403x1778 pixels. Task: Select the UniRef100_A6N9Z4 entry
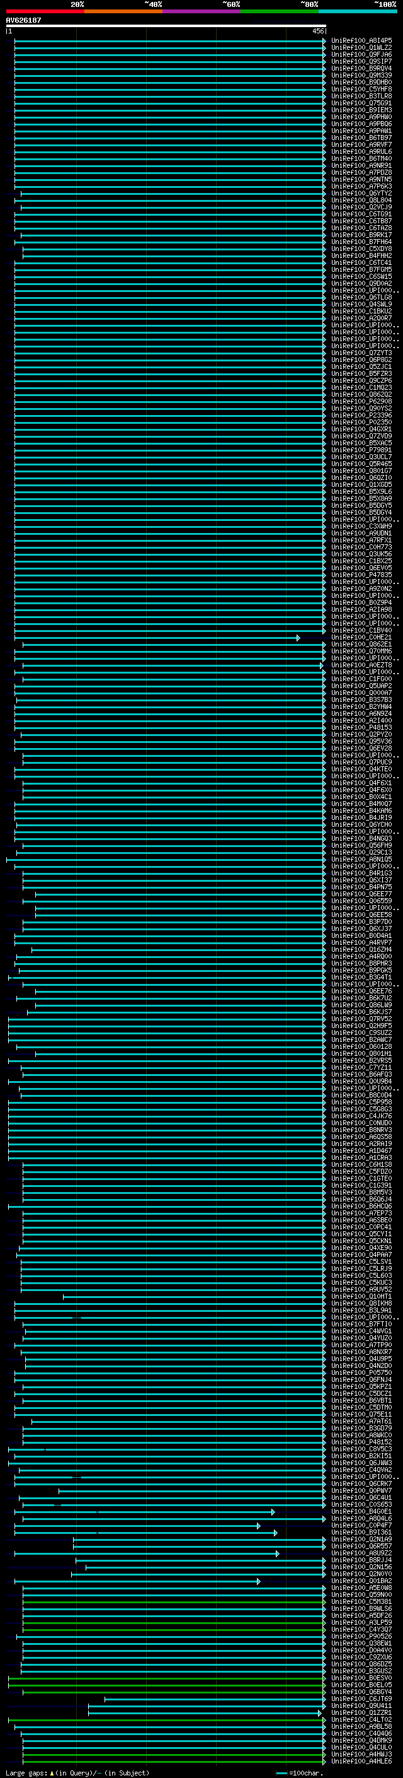click(361, 713)
